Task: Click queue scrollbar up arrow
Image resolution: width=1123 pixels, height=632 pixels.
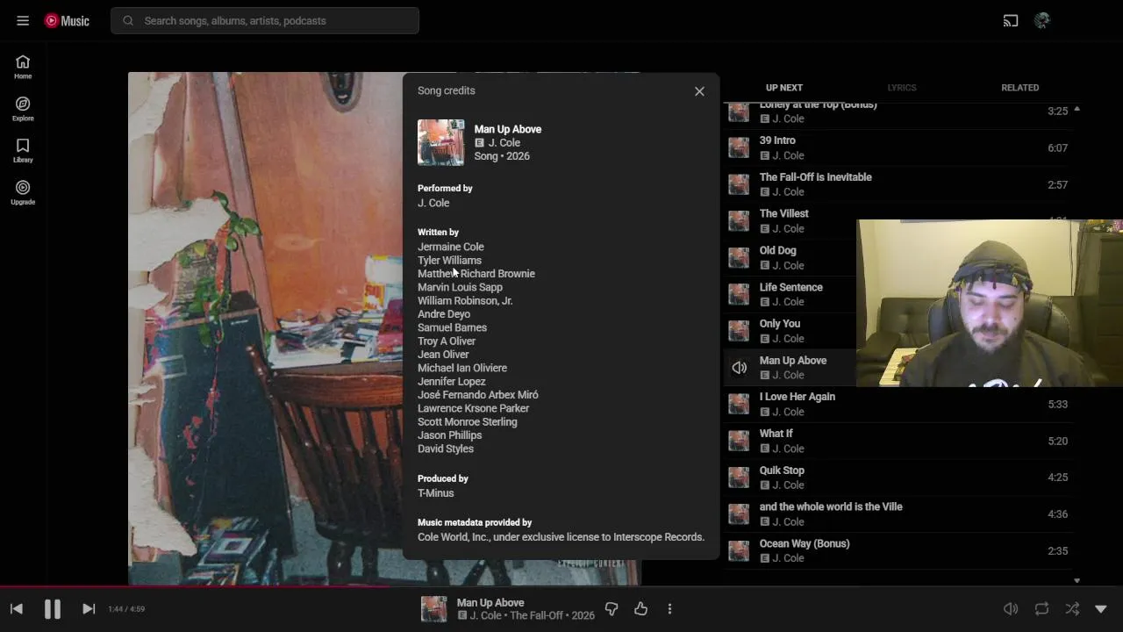Action: [x=1077, y=109]
